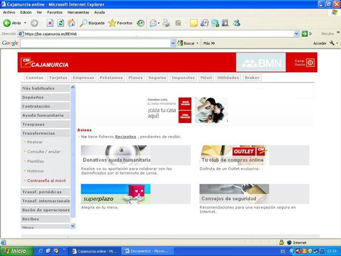This screenshot has height=256, width=341.
Task: Open Consulta / anular transfer link
Action: [44, 151]
